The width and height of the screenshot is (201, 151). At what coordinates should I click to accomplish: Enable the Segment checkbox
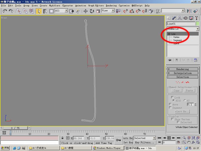pyautogui.click(x=170, y=108)
